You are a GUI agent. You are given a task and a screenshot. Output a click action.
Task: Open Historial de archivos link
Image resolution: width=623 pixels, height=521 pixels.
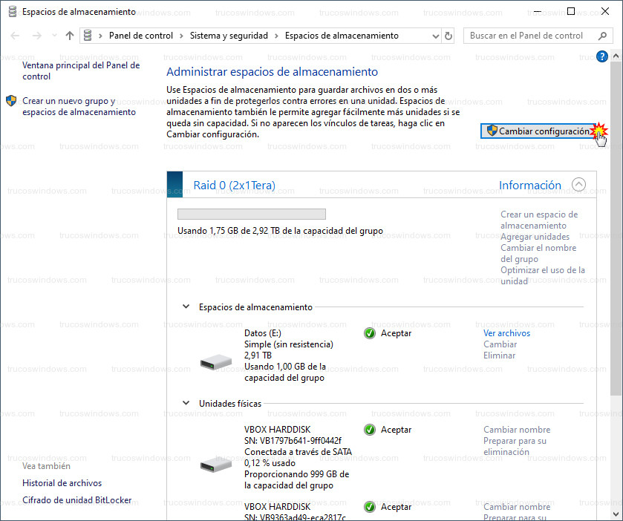(62, 483)
